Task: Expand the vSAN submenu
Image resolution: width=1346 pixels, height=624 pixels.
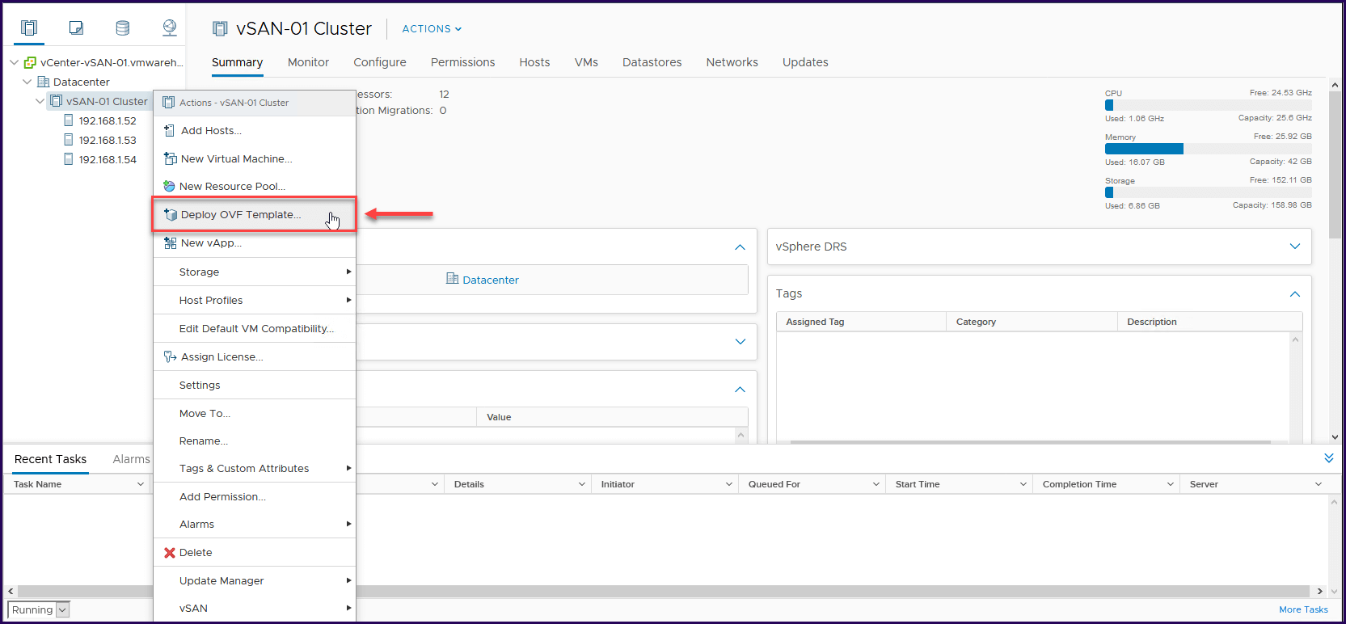Action: click(x=255, y=608)
